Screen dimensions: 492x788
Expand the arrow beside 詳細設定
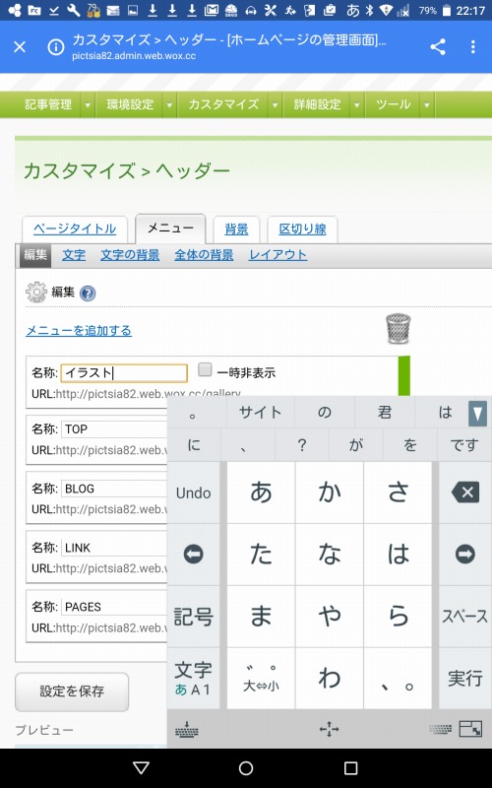(x=356, y=104)
